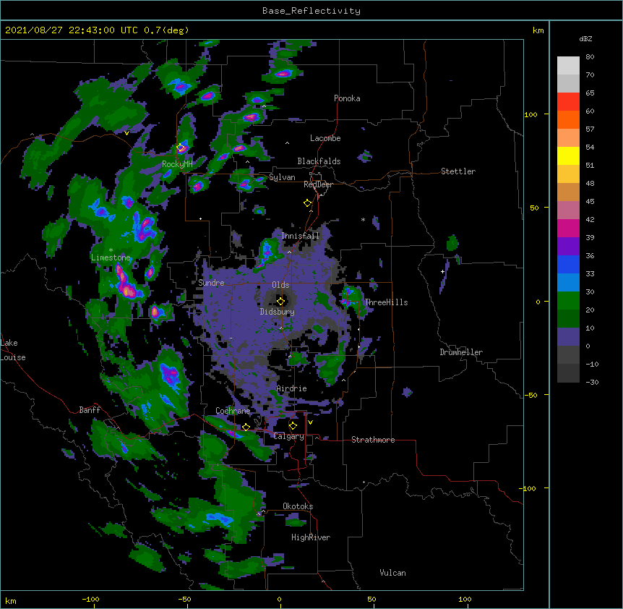
Task: Click the km label at top right
Action: 538,30
